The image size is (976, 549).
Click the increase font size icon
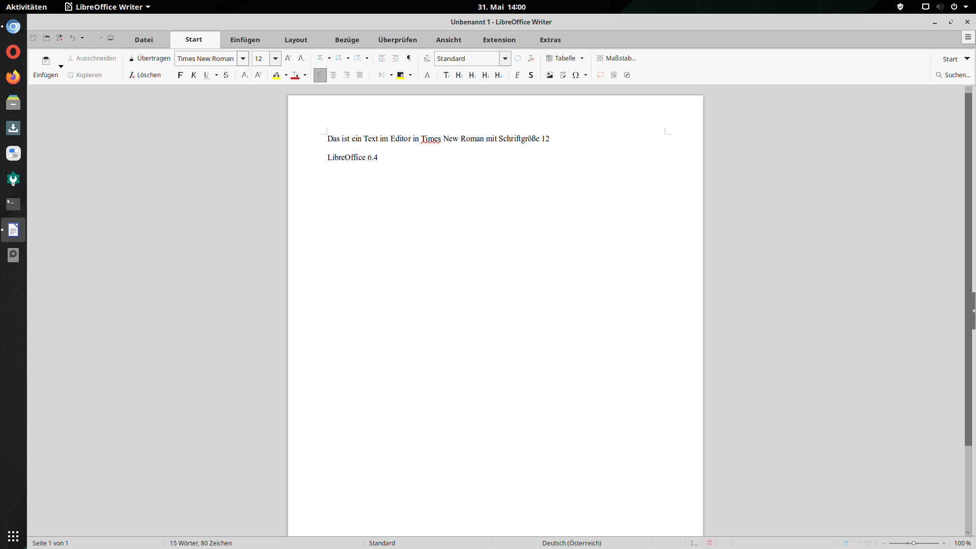[288, 58]
